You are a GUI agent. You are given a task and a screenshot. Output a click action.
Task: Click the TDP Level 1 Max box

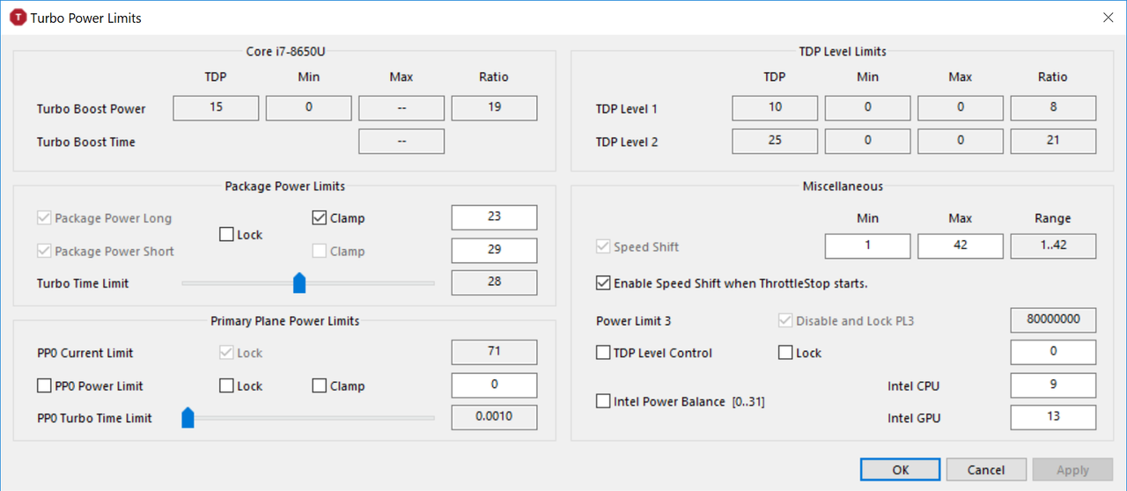[960, 108]
